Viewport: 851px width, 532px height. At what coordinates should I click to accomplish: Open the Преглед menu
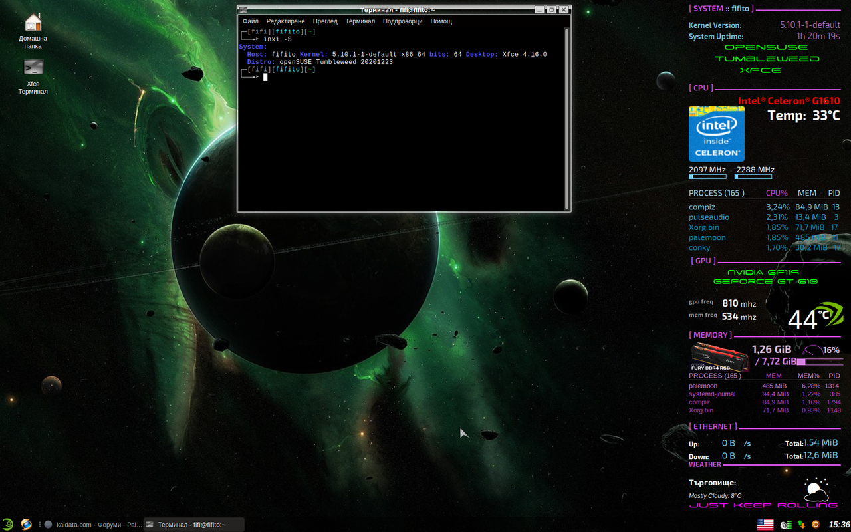325,21
